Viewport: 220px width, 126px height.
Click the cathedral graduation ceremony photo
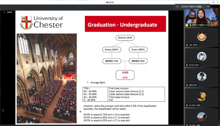[47, 78]
